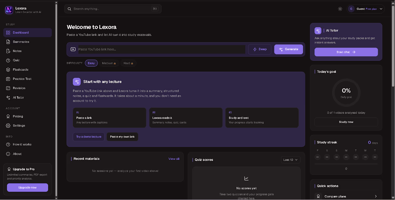Open the Dashboard page
Screen dimensions: 395x200
[x=28, y=33]
